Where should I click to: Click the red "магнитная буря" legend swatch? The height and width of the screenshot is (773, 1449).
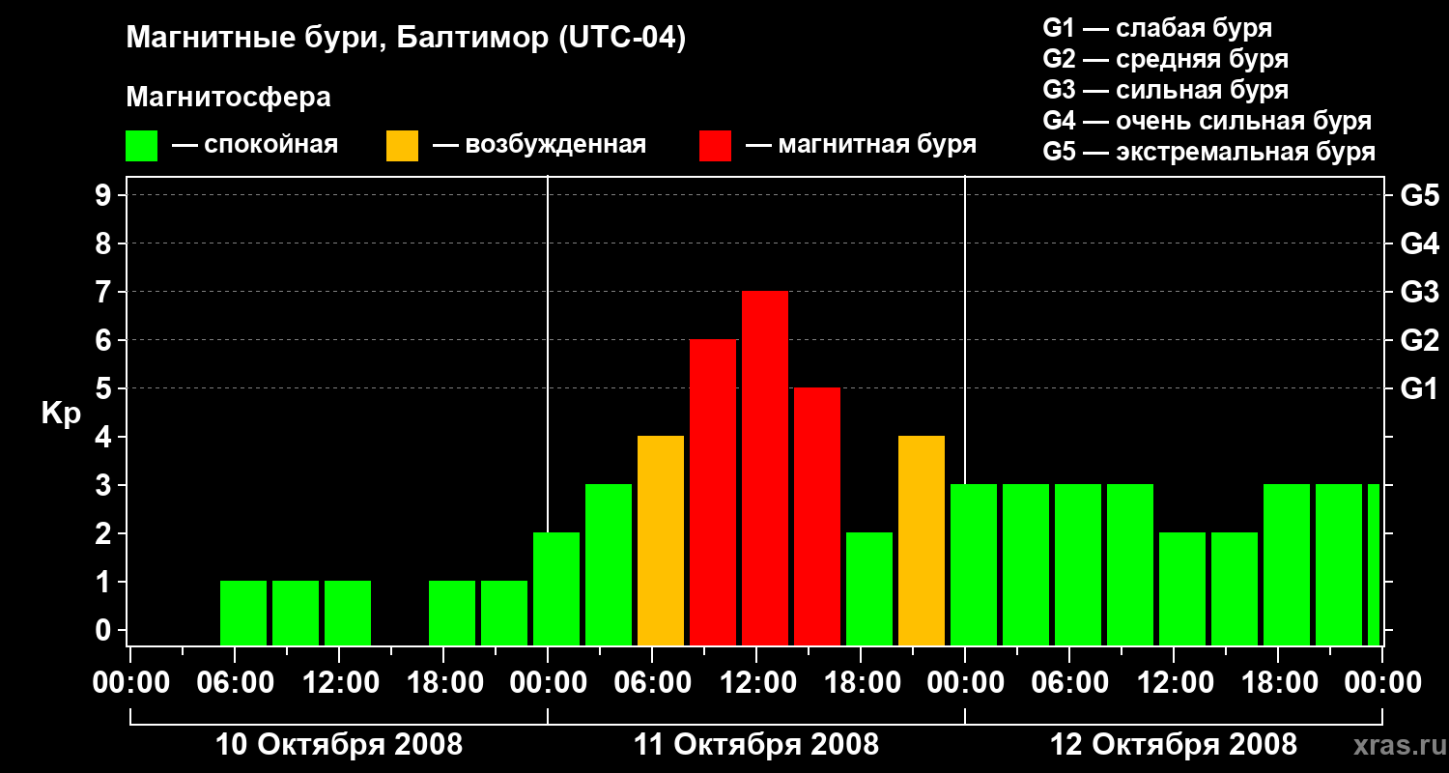coord(715,146)
